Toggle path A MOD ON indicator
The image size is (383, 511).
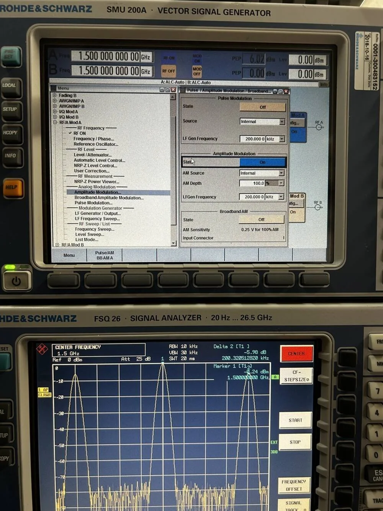point(197,58)
